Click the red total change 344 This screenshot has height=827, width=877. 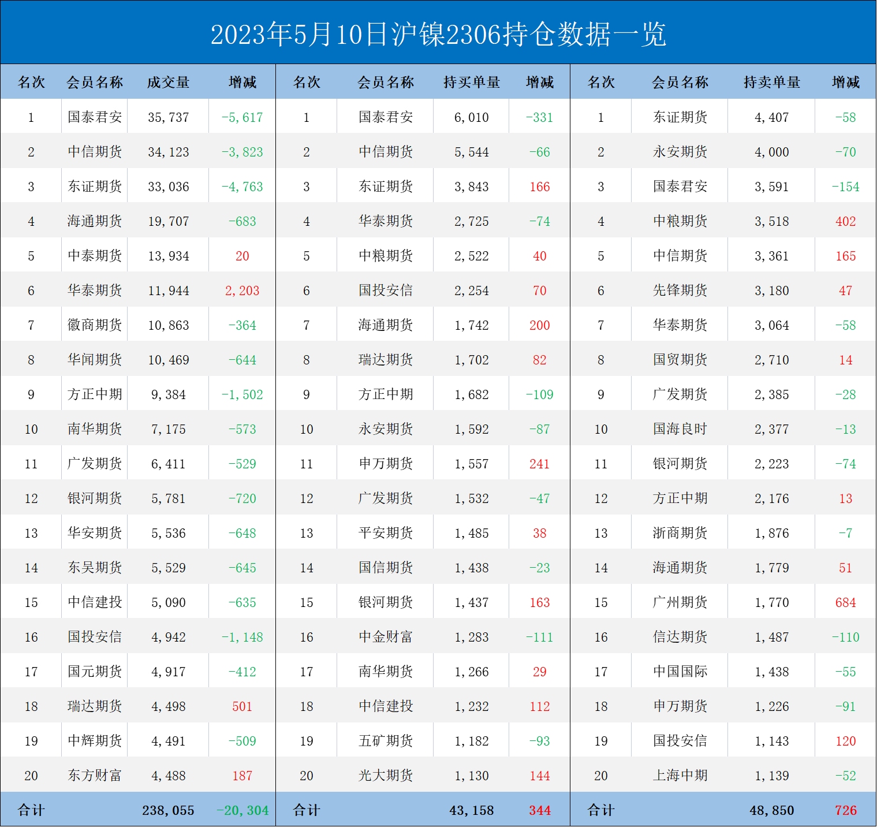539,810
